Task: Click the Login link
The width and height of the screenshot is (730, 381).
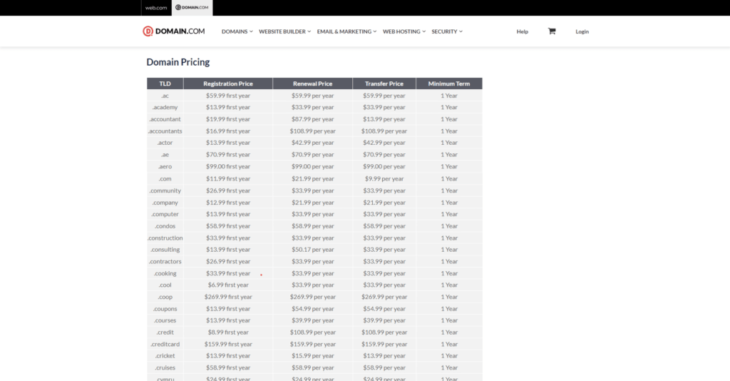Action: (x=582, y=31)
